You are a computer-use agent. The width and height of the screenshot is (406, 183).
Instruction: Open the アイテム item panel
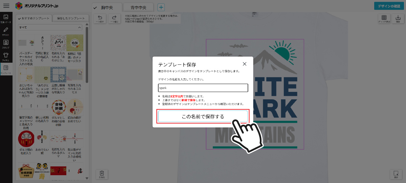(x=6, y=56)
